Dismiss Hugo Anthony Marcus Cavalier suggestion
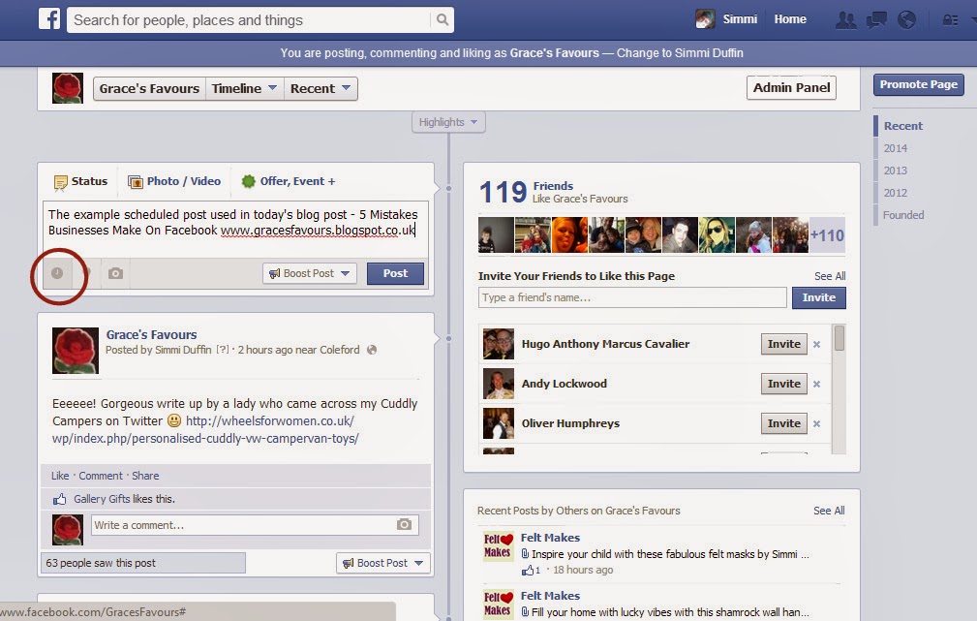Image resolution: width=977 pixels, height=621 pixels. (817, 344)
